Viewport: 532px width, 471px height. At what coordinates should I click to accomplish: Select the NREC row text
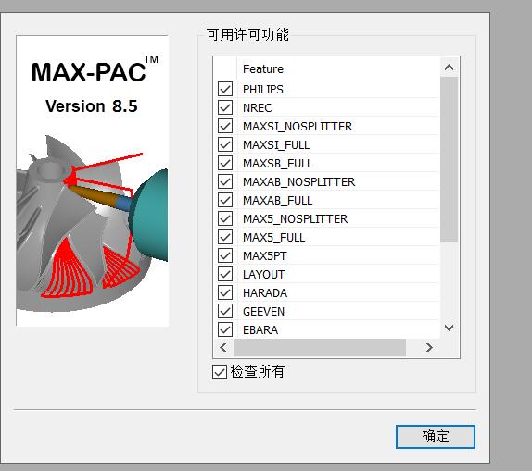point(257,108)
